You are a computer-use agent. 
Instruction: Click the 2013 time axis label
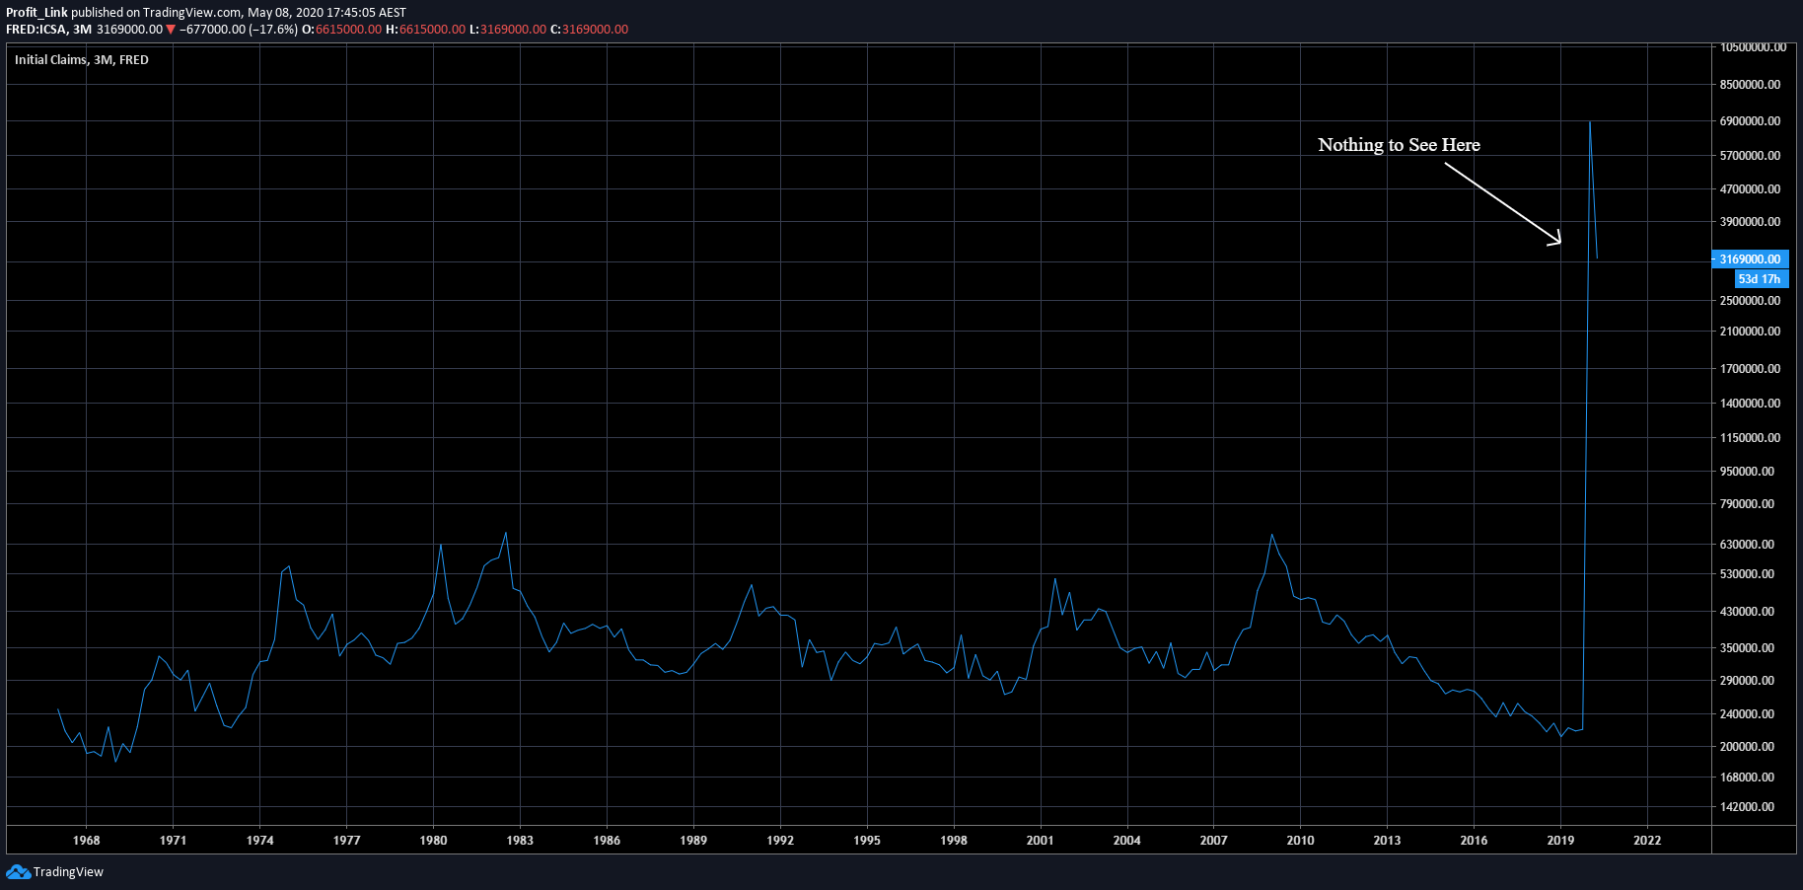(x=1387, y=840)
